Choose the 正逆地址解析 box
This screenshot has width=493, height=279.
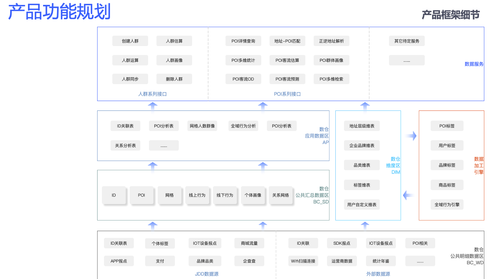point(332,41)
